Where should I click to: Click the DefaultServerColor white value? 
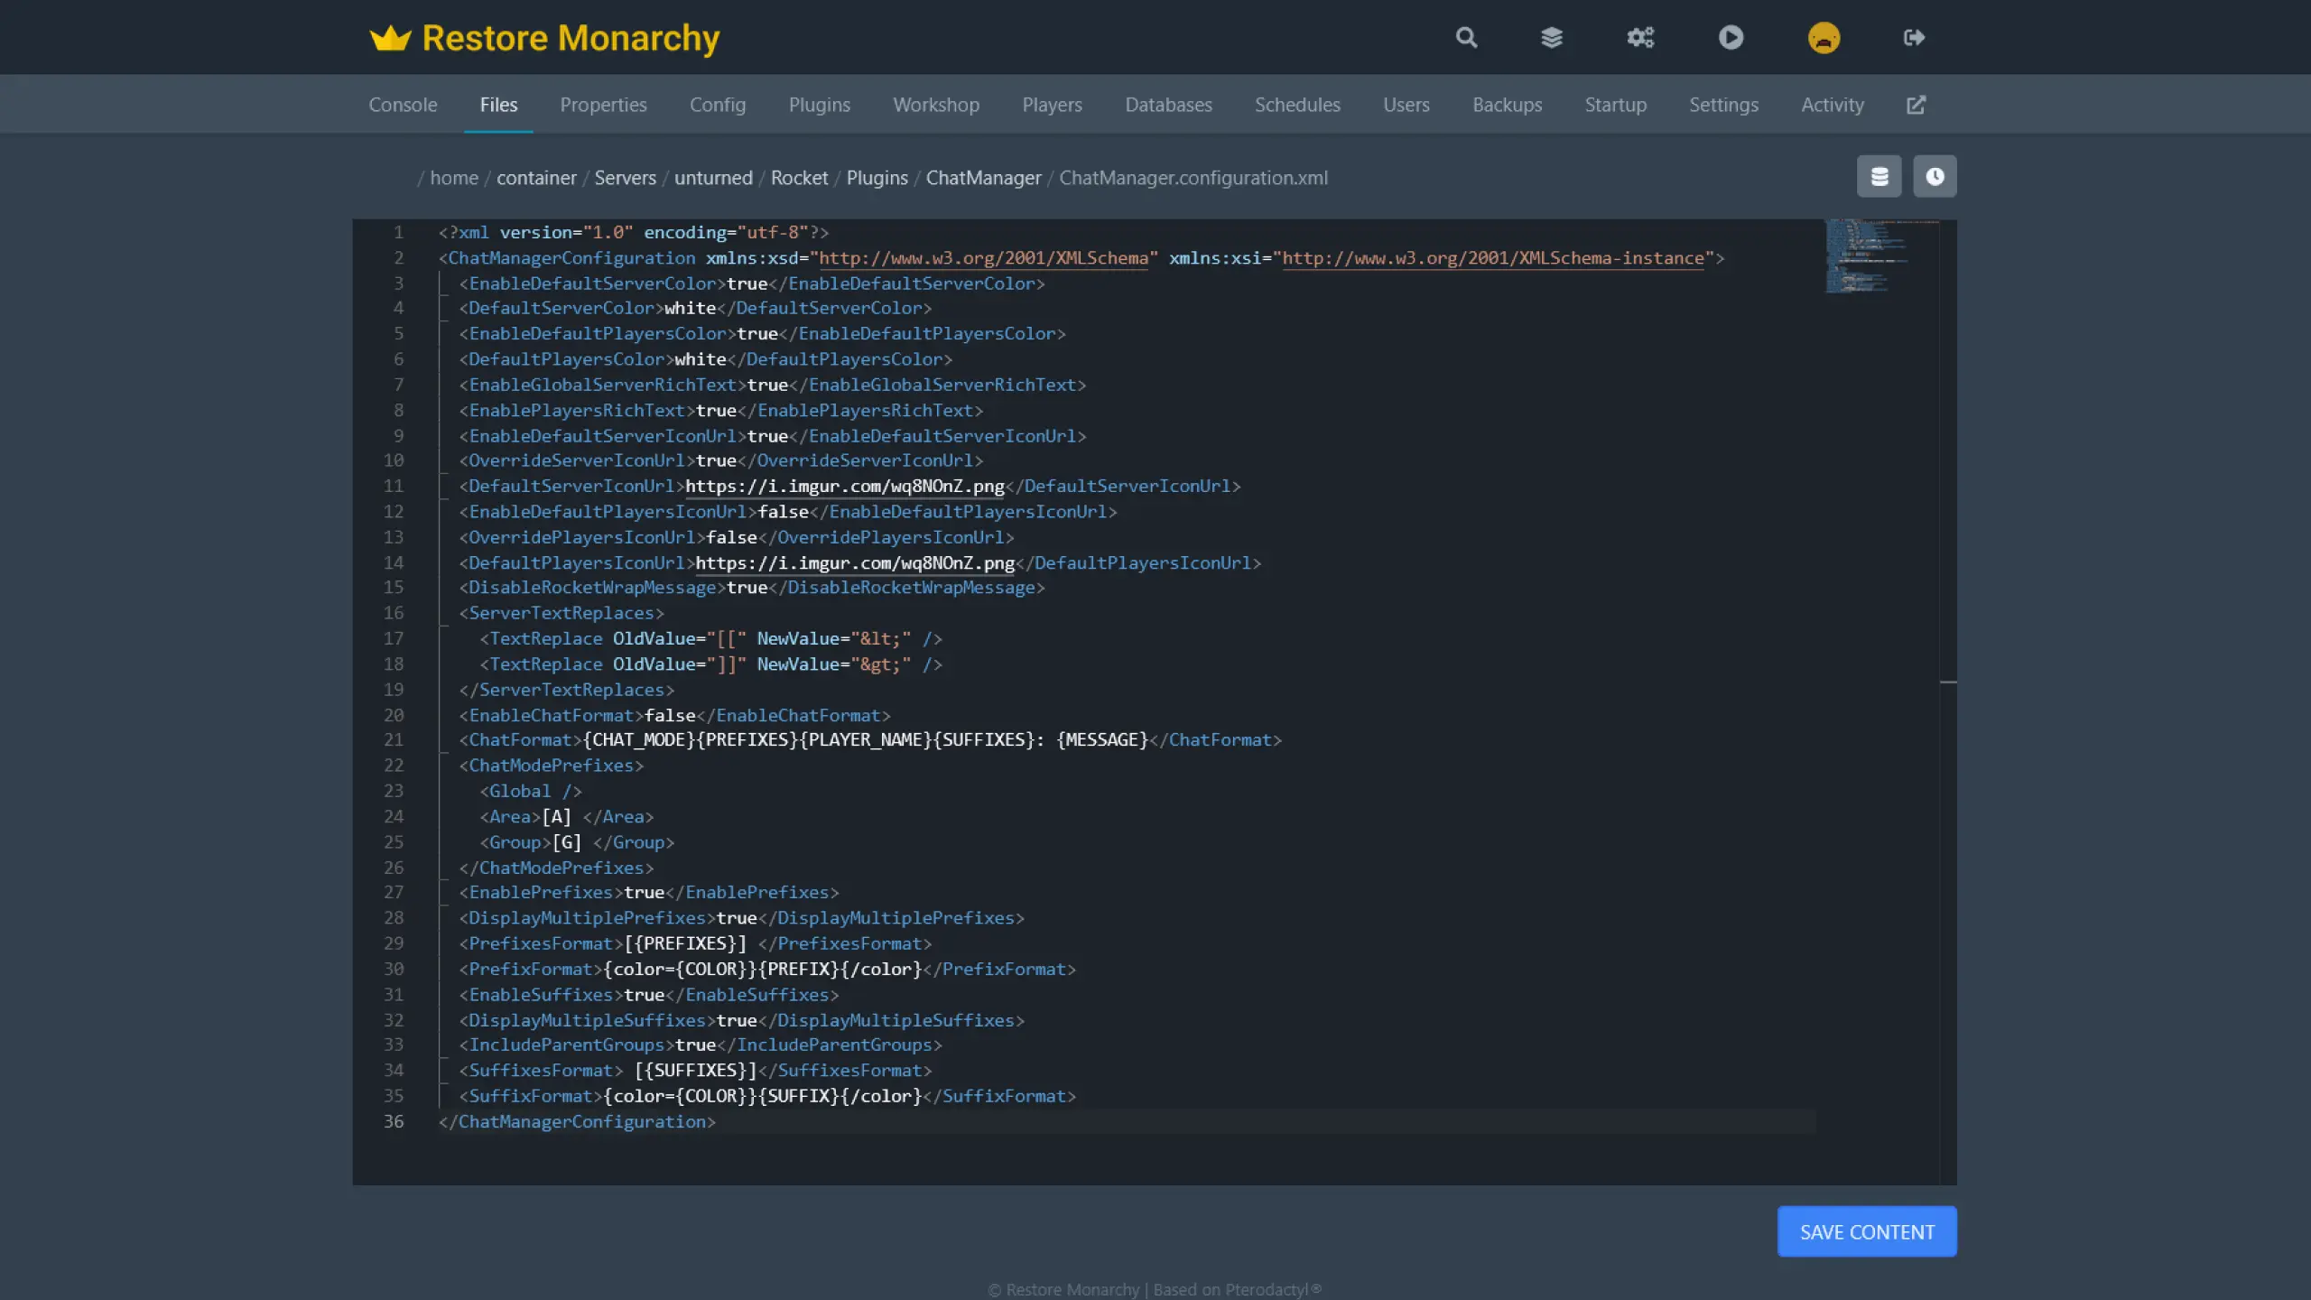[691, 308]
